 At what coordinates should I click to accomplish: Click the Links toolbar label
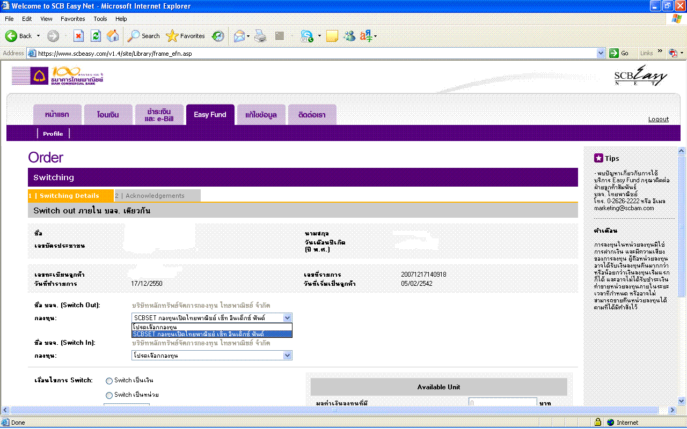(647, 53)
